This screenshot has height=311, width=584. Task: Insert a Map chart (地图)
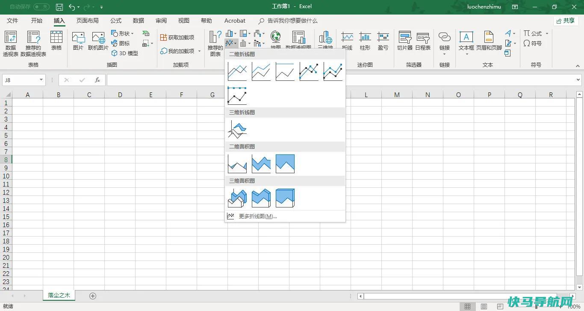tap(276, 40)
